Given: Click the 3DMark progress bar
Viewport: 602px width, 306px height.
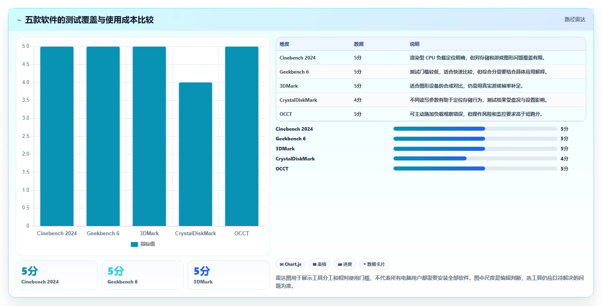Looking at the screenshot, I should pos(475,149).
